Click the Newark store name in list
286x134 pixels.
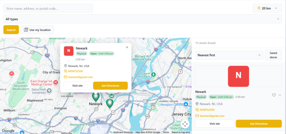click(201, 92)
